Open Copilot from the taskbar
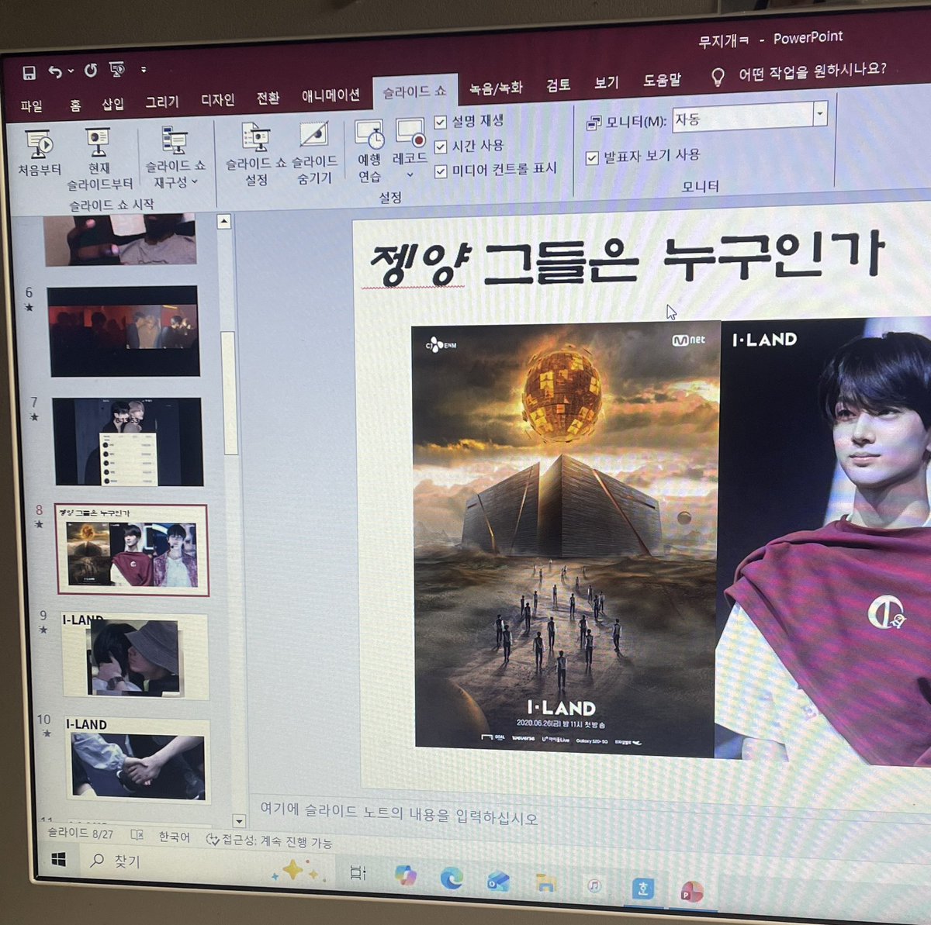 click(x=405, y=875)
